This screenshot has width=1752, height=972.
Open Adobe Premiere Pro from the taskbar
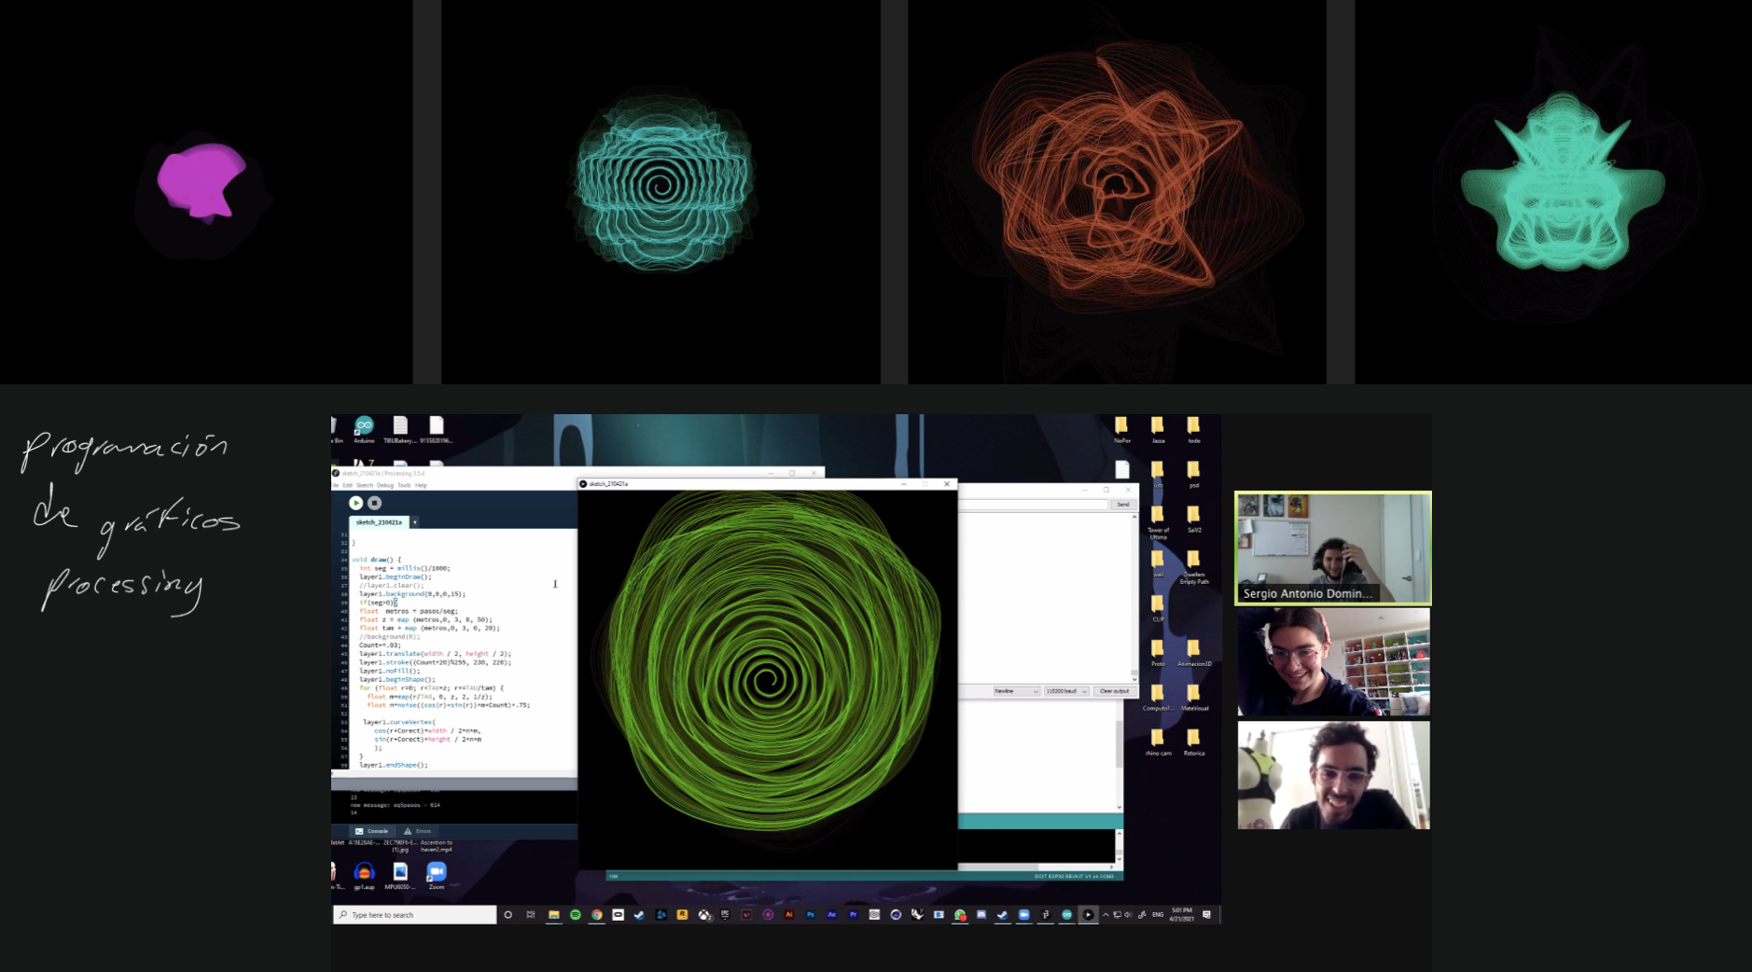[x=854, y=915]
